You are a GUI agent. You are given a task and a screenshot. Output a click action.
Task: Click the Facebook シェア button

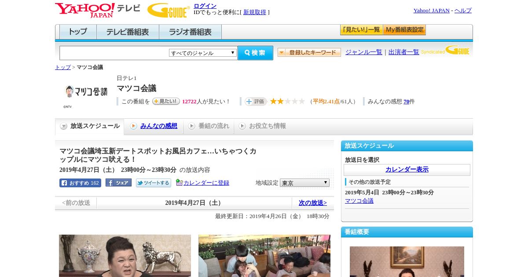tap(118, 183)
